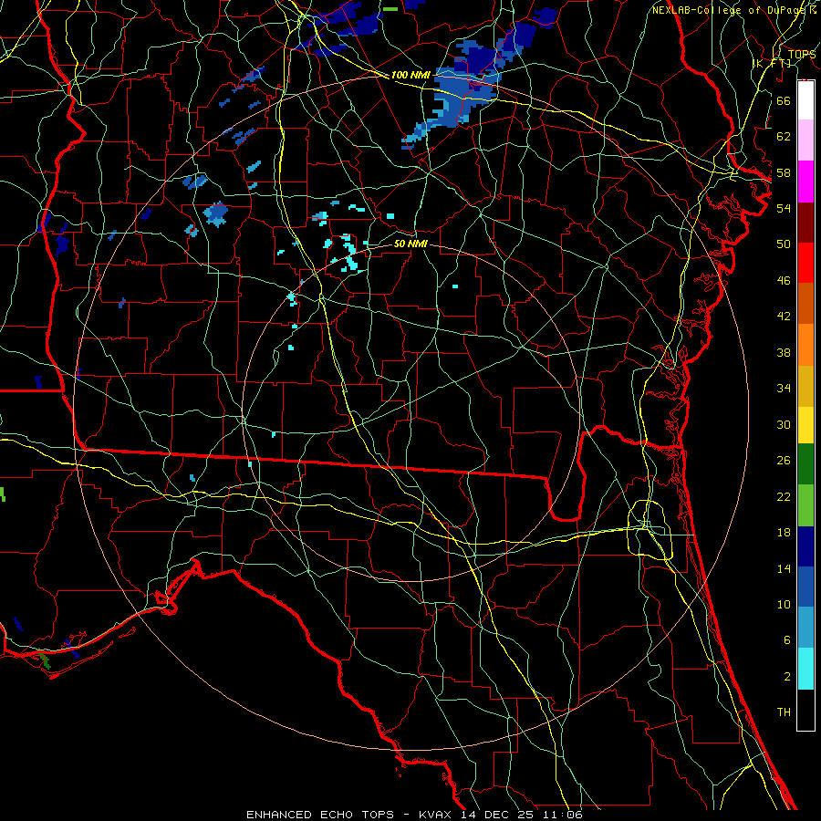Click the white swatch atop the tops legend
The image size is (821, 821).
click(x=805, y=100)
